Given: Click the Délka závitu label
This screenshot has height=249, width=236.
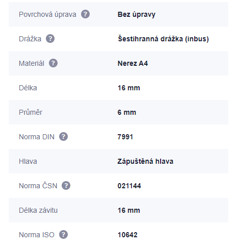Looking at the screenshot, I should pos(38,210).
